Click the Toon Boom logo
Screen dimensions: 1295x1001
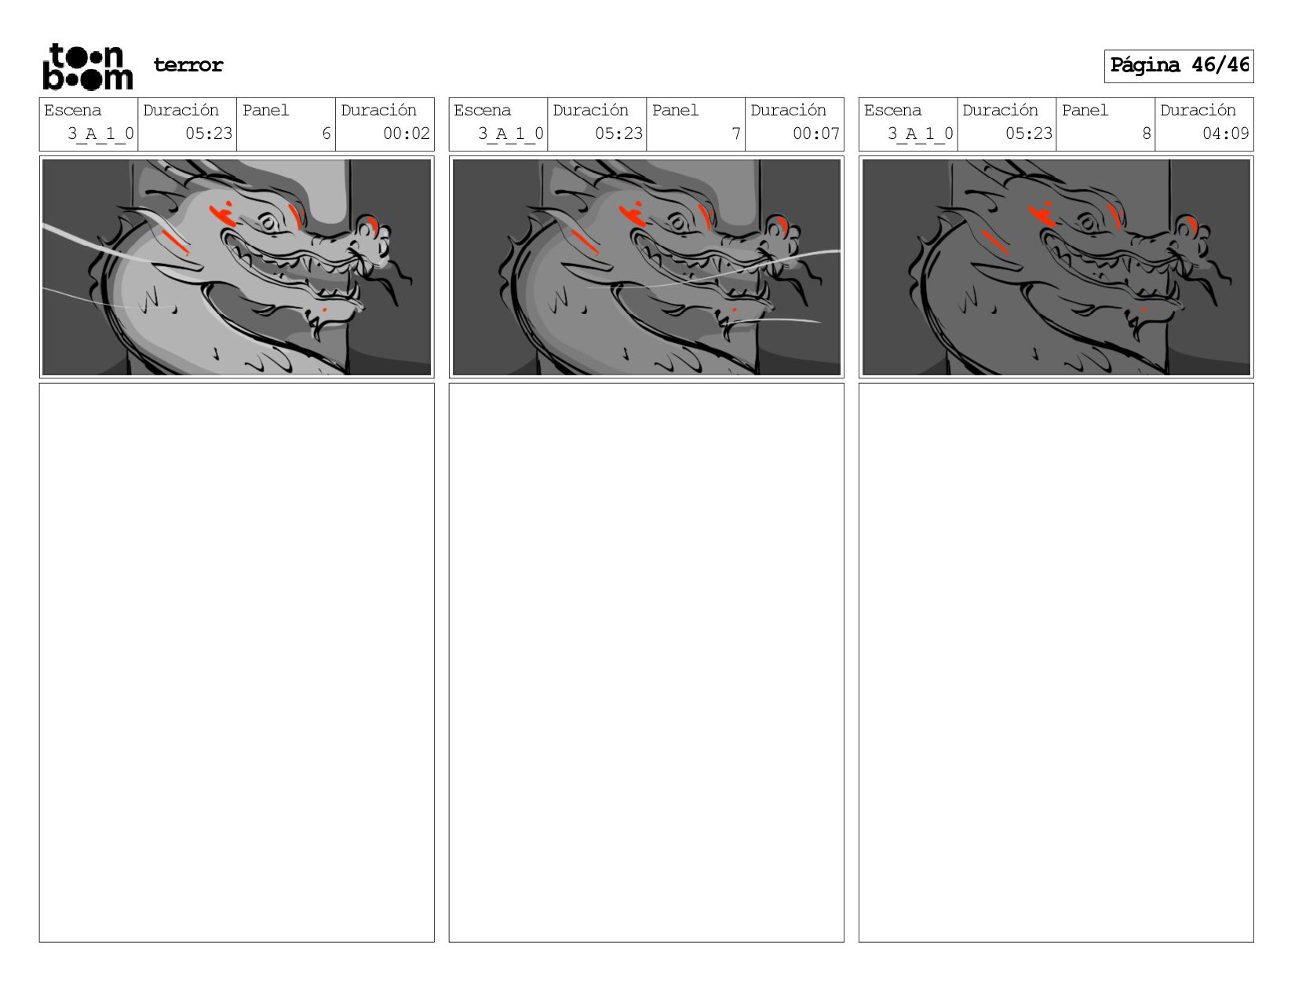(x=87, y=67)
